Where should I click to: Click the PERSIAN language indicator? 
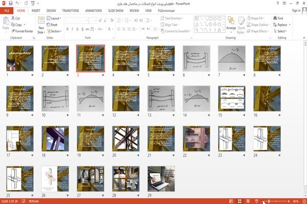click(x=34, y=201)
